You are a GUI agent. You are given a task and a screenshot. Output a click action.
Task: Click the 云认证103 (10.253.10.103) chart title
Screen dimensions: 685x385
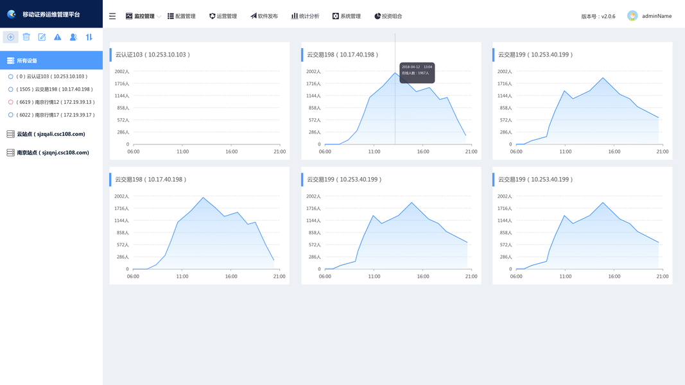click(x=152, y=55)
